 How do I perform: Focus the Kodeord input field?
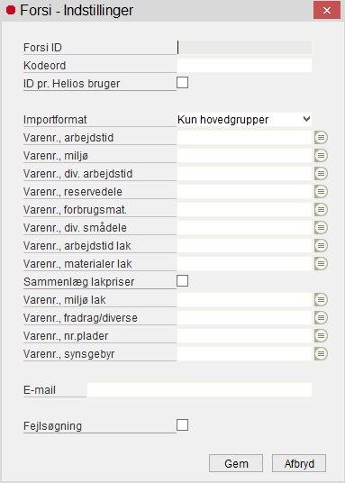[245, 65]
